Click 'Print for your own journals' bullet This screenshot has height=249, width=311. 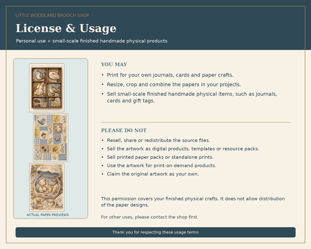tap(170, 75)
